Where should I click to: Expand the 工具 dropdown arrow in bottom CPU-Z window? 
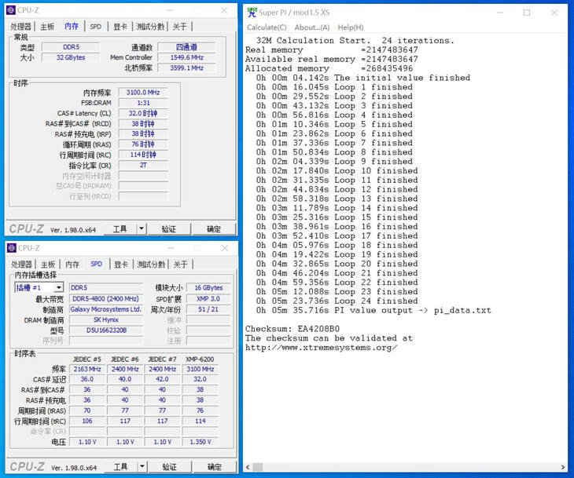[x=142, y=467]
